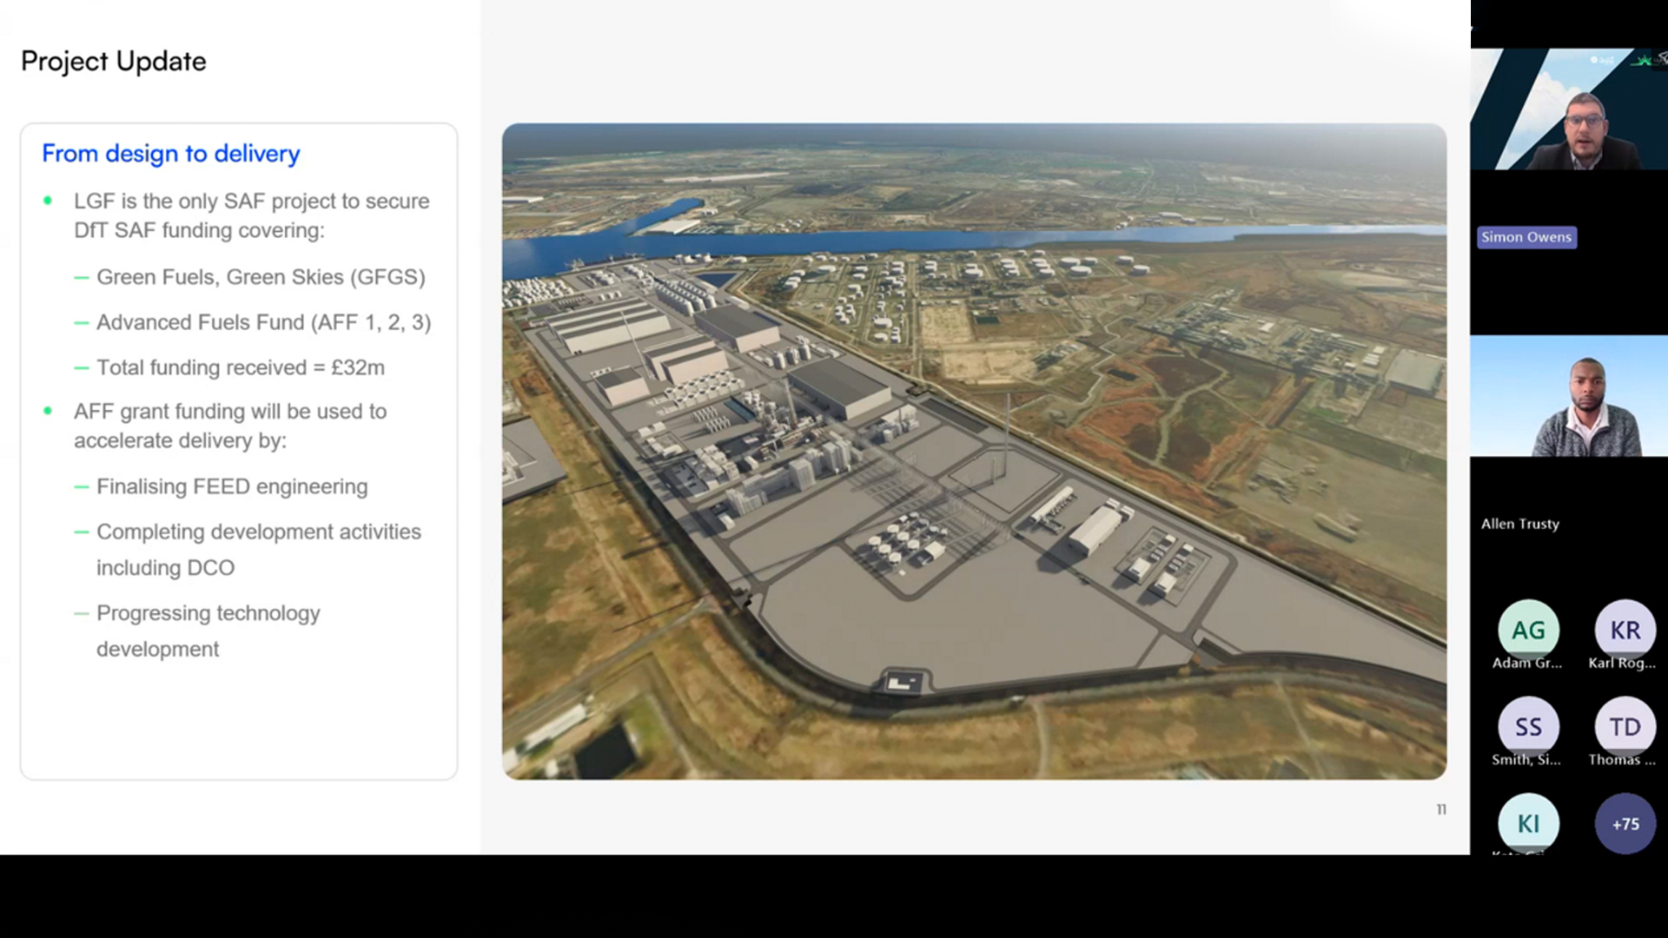Click the Thomas ... name text
The width and height of the screenshot is (1668, 938).
click(1621, 759)
